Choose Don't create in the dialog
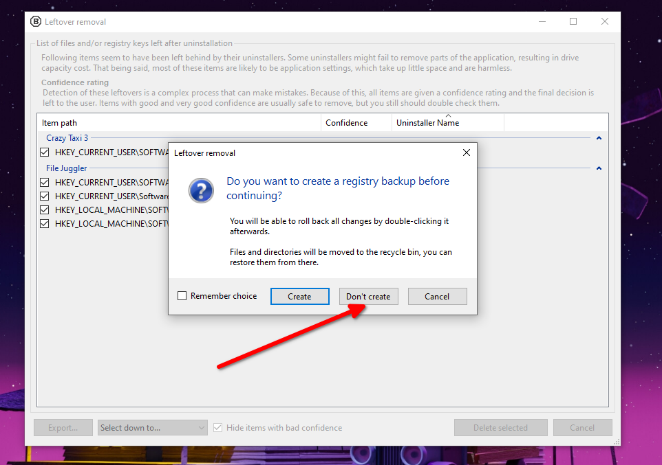This screenshot has height=465, width=662. 369,296
